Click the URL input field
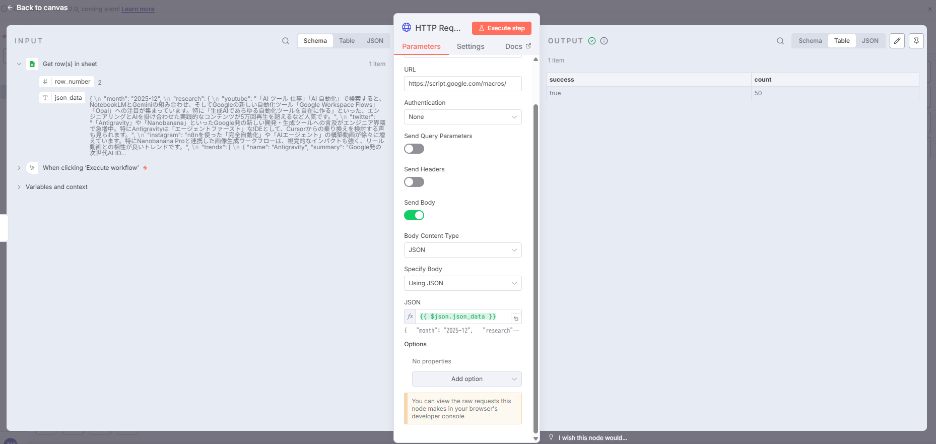The width and height of the screenshot is (936, 444). 462,84
